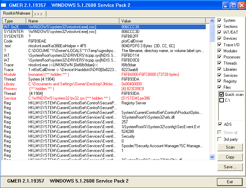Viewport: 246px width, 188px height.
Task: Select the SYSENTER row with value 806CCC3D
Action: click(x=104, y=32)
